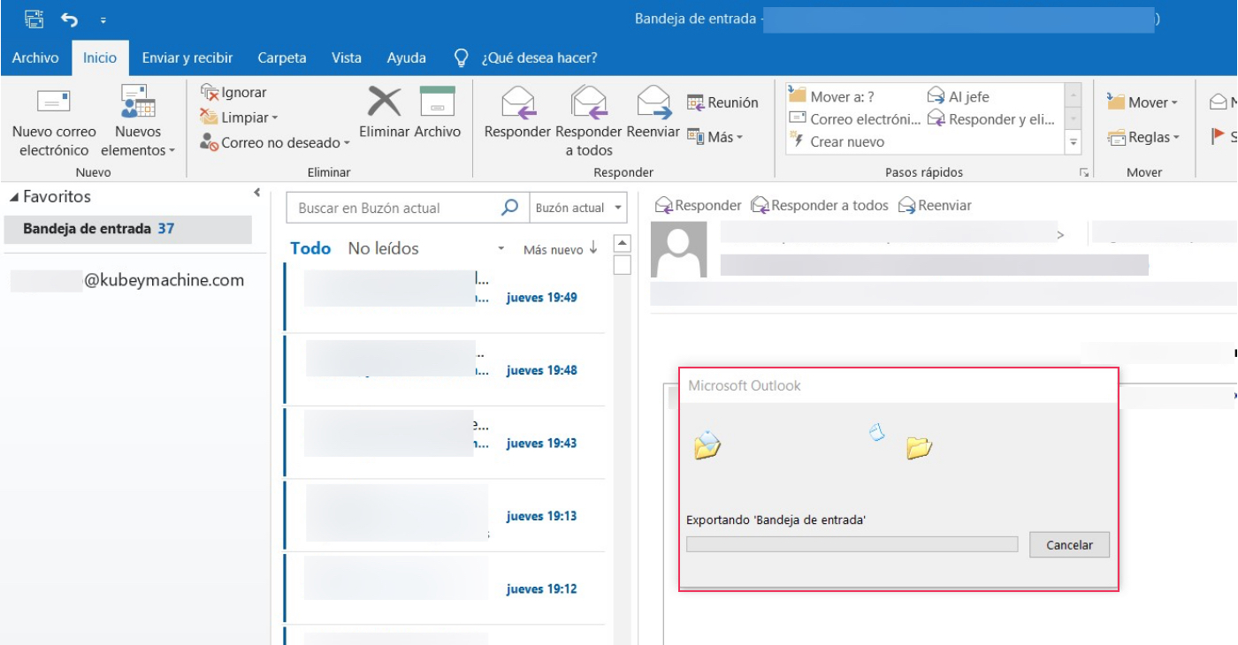Click the send/receive icon in title bar
1238x645 pixels.
click(x=34, y=19)
